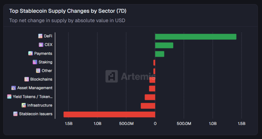This screenshot has height=139, width=262.
Task: Select the Infrastructure sector icon
Action: 24,105
